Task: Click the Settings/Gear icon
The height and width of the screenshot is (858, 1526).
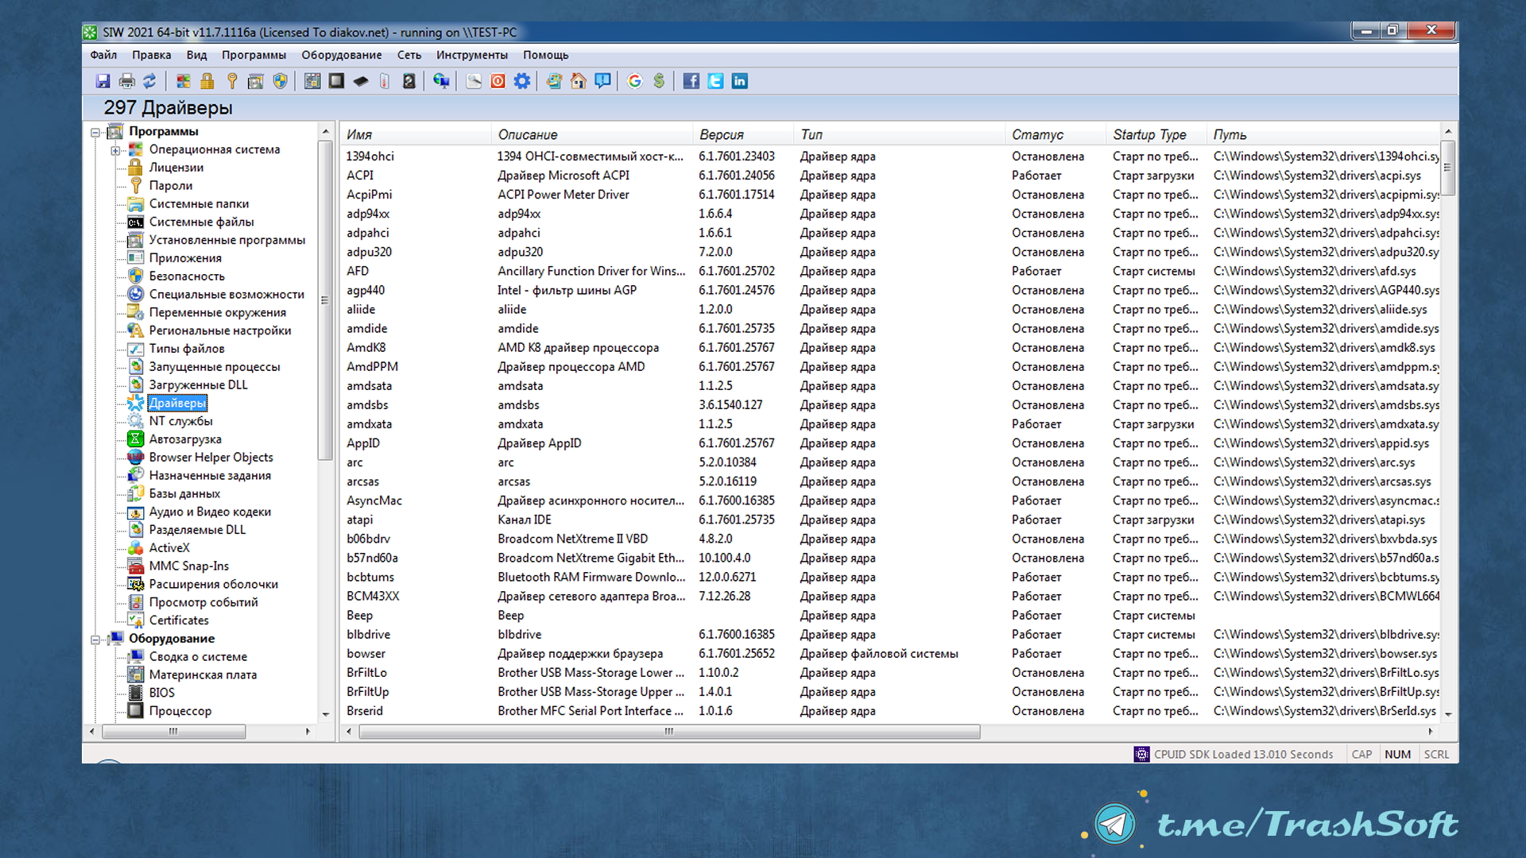Action: coord(521,81)
